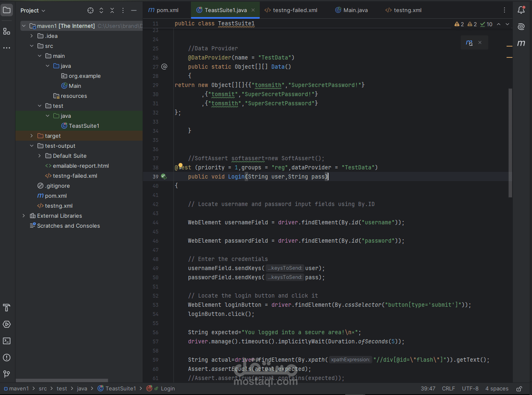Open the Notifications bell icon
532x395 pixels.
[521, 10]
